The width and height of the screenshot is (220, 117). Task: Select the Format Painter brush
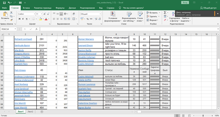click(12, 20)
